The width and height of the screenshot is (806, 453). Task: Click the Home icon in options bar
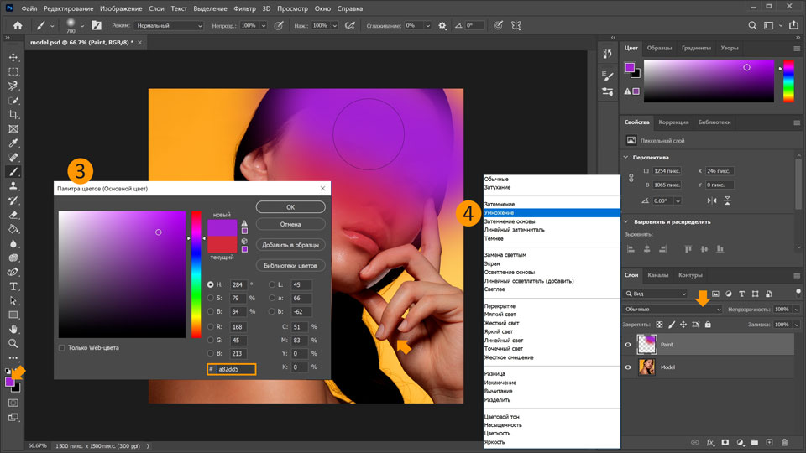18,25
